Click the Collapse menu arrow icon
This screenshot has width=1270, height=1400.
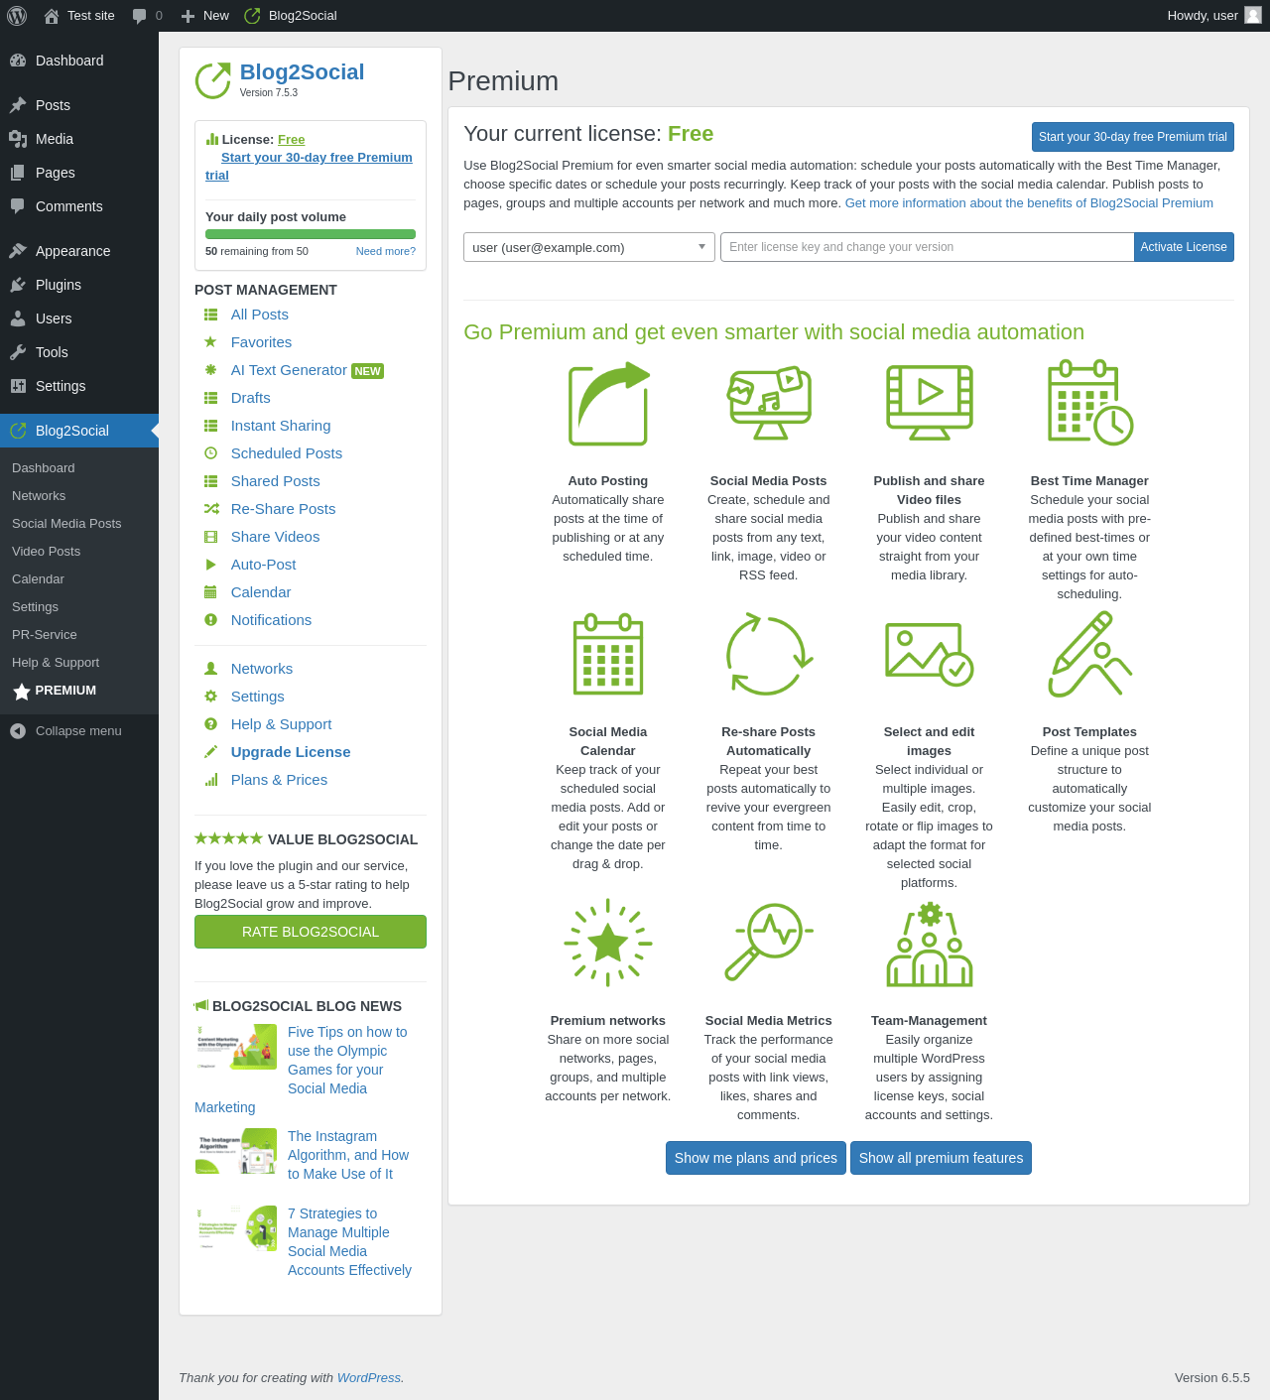pos(18,731)
